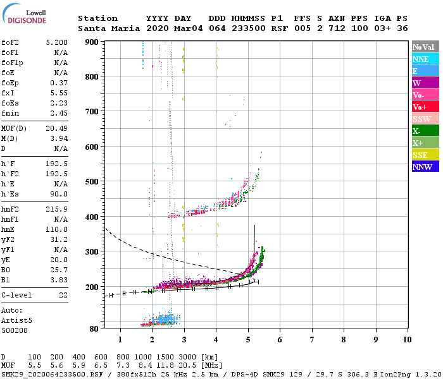
Task: Click the hmF2 value 215.9
Action: (57, 210)
